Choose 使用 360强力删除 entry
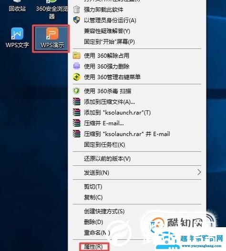This screenshot has width=226, height=251. coord(107,66)
